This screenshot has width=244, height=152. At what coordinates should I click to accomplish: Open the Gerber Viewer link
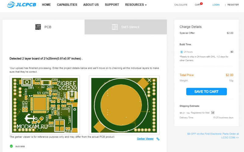145,139
